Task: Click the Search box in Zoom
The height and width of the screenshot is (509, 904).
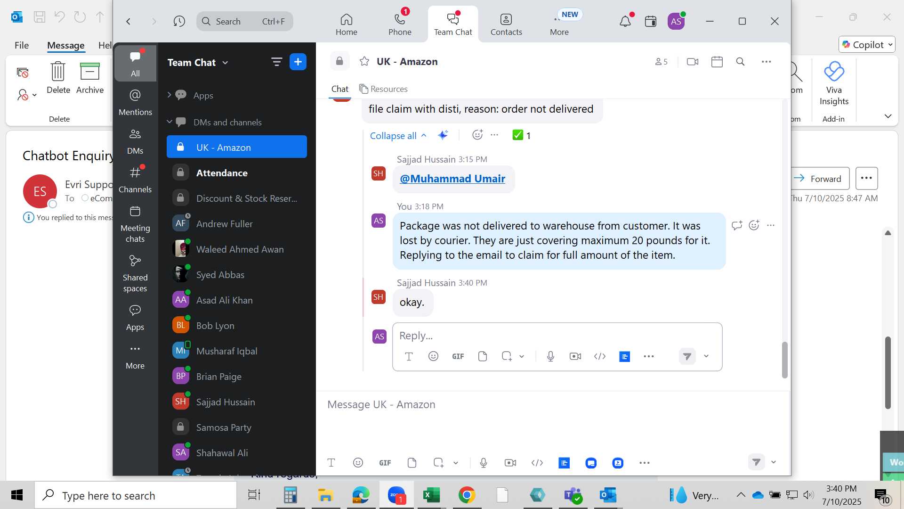Action: pos(244,21)
